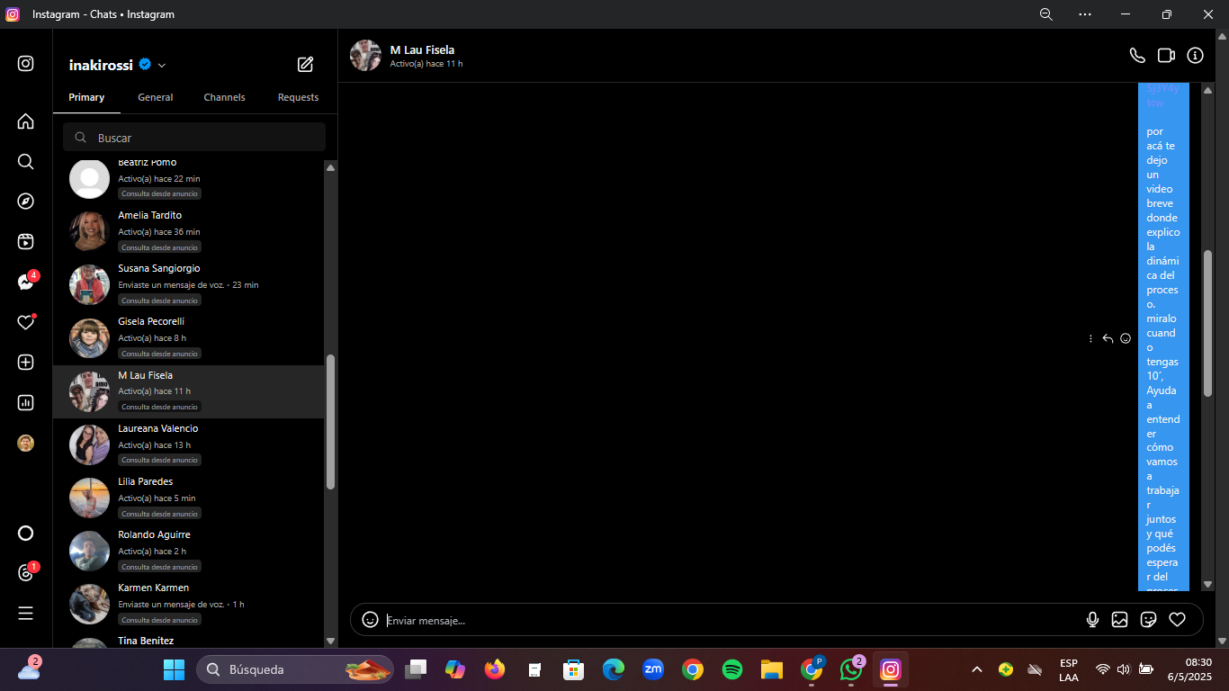Select the M Lau Fisela conversation row

[x=189, y=391]
